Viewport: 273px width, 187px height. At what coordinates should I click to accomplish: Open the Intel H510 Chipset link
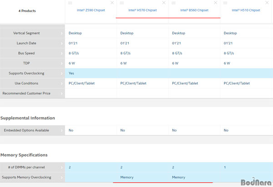(x=246, y=10)
